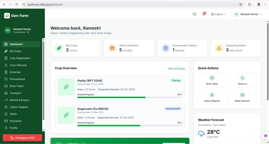Click the Sugarcane (Co 86032) title

[93, 109]
